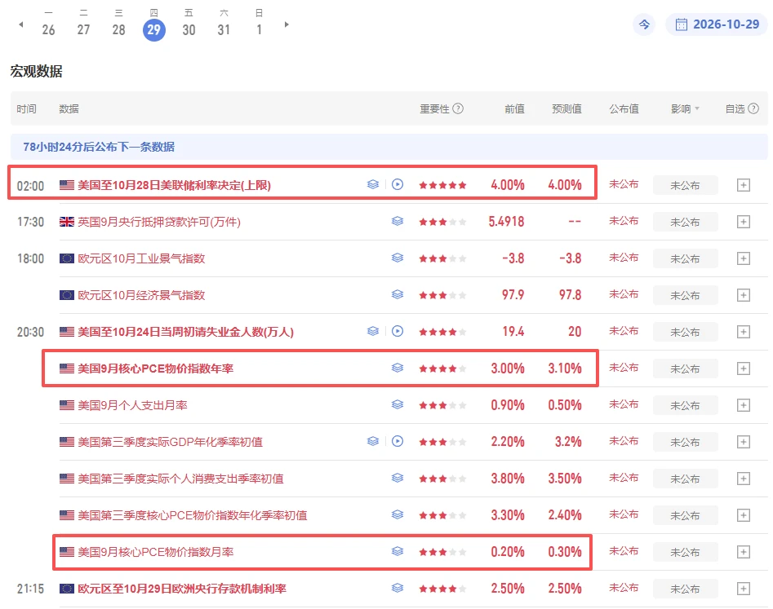Add 美国9月核心PCE物价指数年率 to watchlist
Viewport: 773px width, 609px height.
pyautogui.click(x=744, y=368)
